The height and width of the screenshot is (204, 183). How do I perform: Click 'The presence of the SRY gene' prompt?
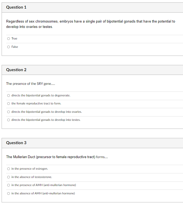31,84
